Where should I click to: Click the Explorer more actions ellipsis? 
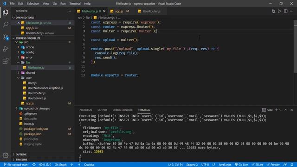click(x=69, y=11)
